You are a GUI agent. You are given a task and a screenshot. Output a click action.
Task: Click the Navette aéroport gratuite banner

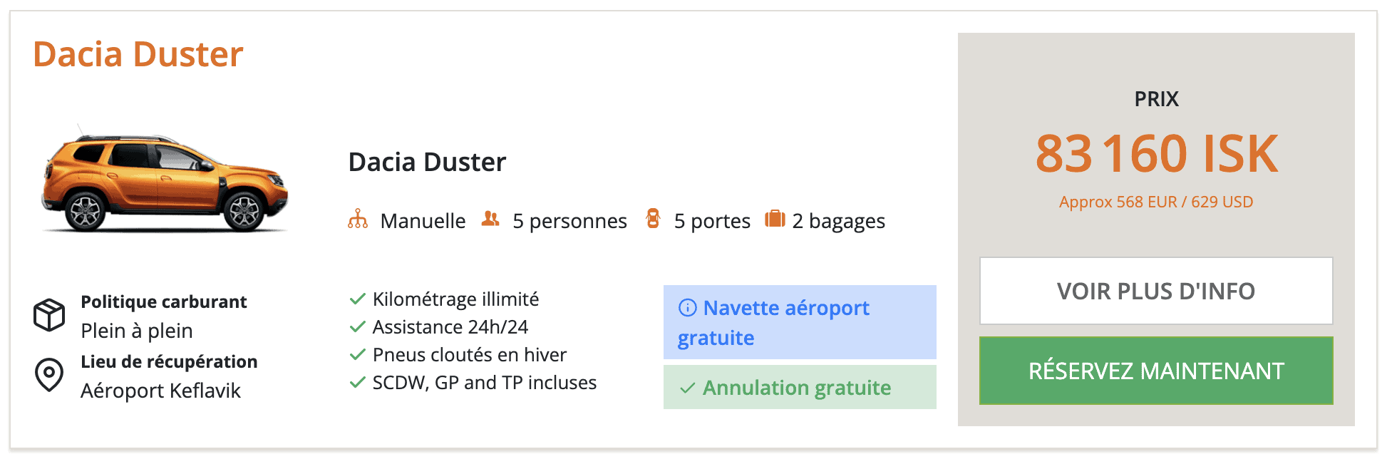tap(800, 322)
